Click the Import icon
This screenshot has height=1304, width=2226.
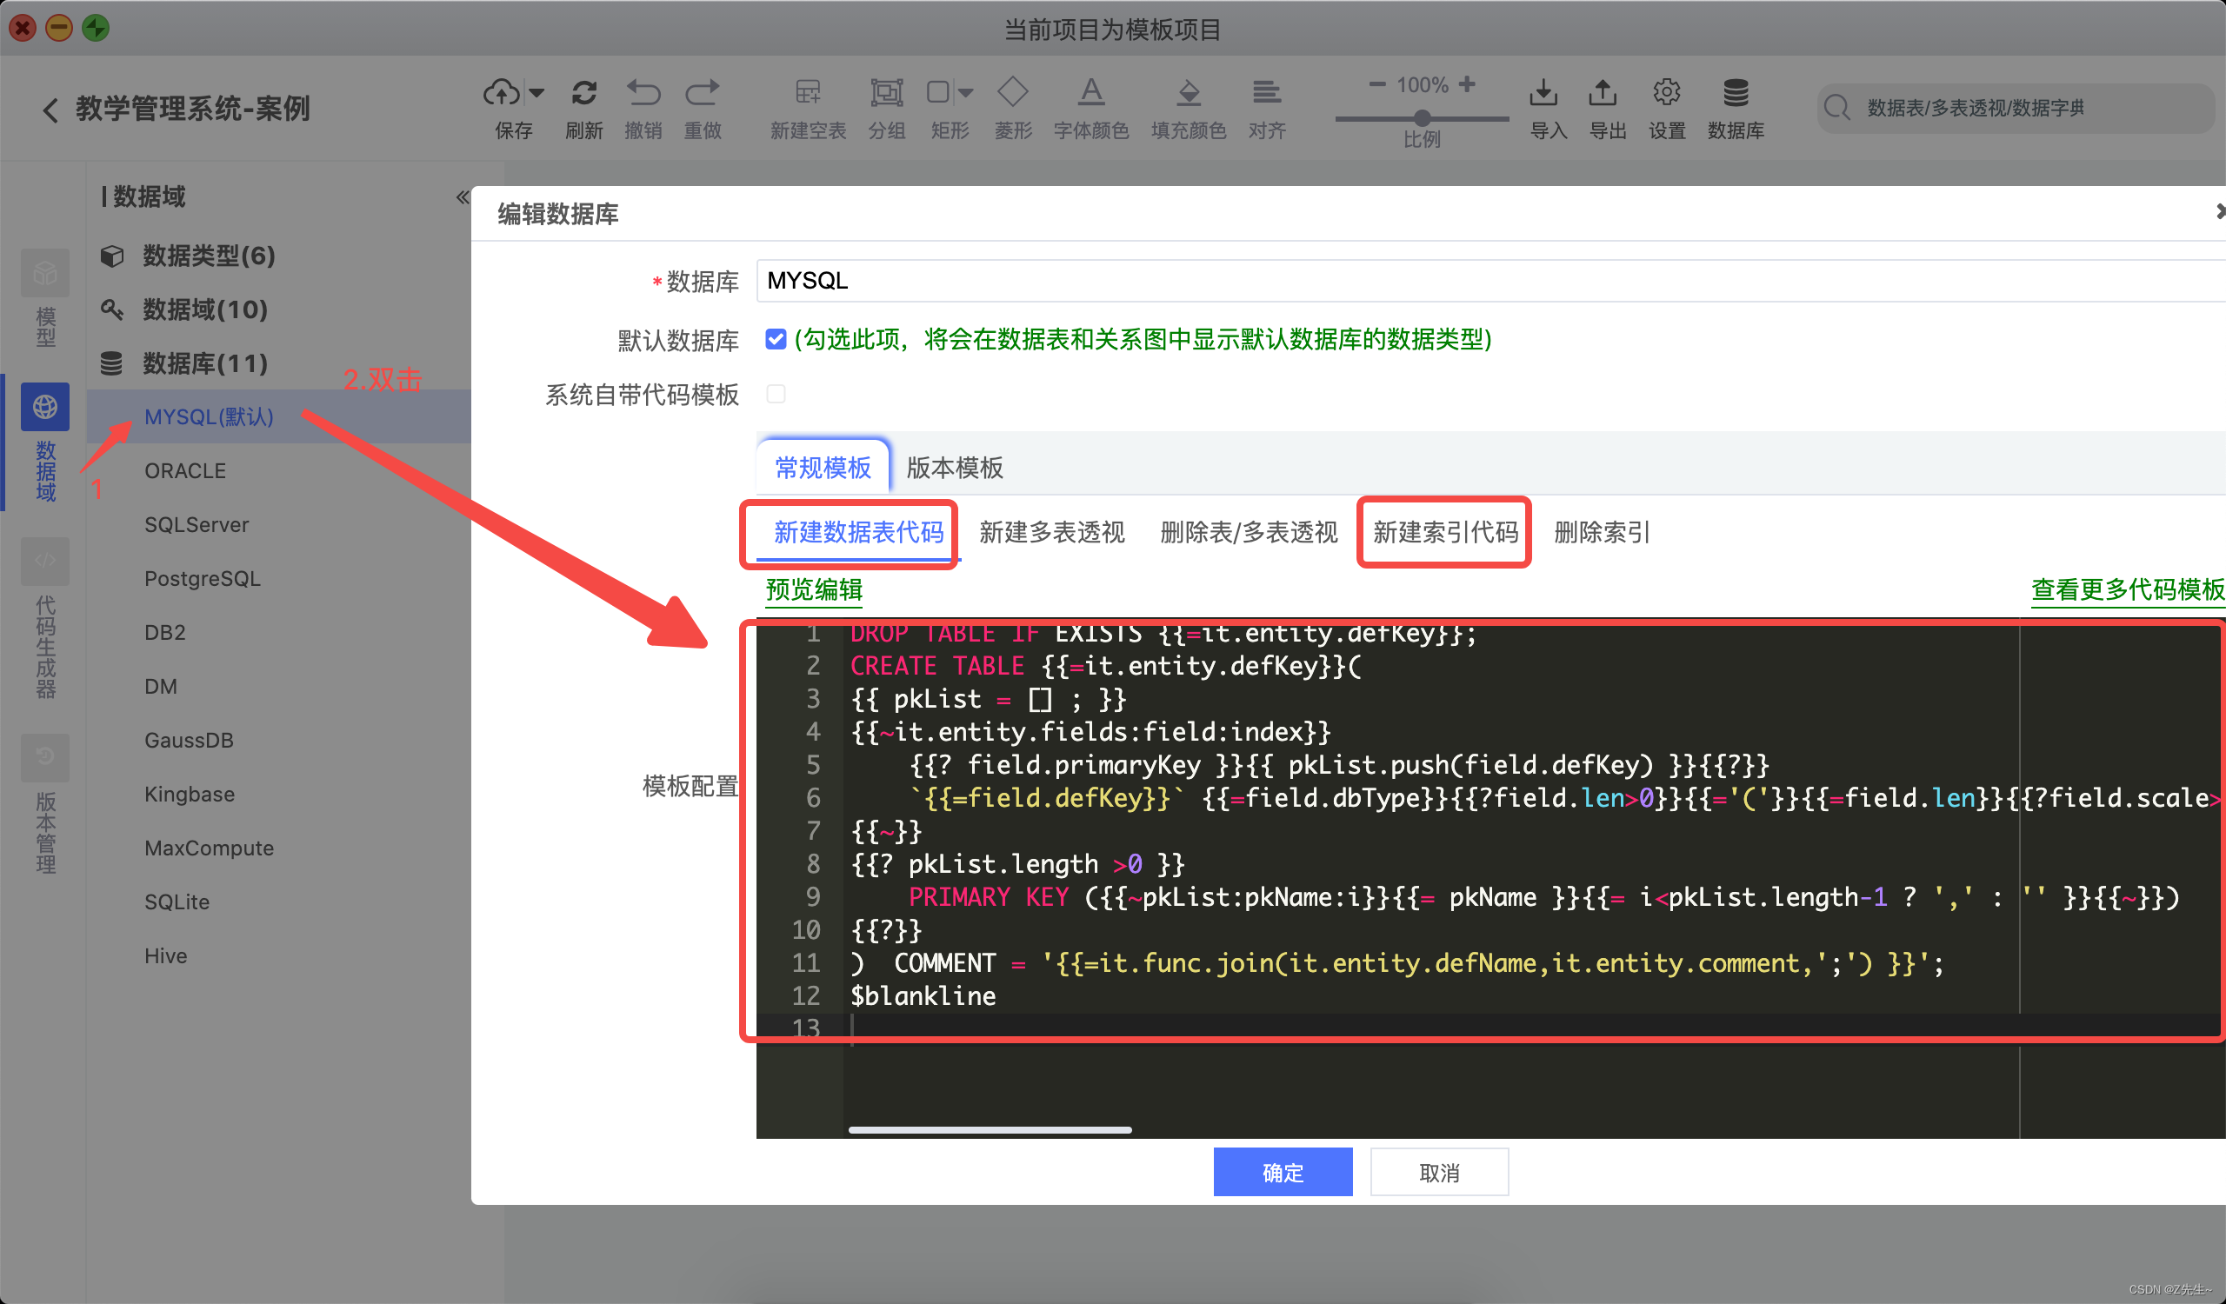1543,92
